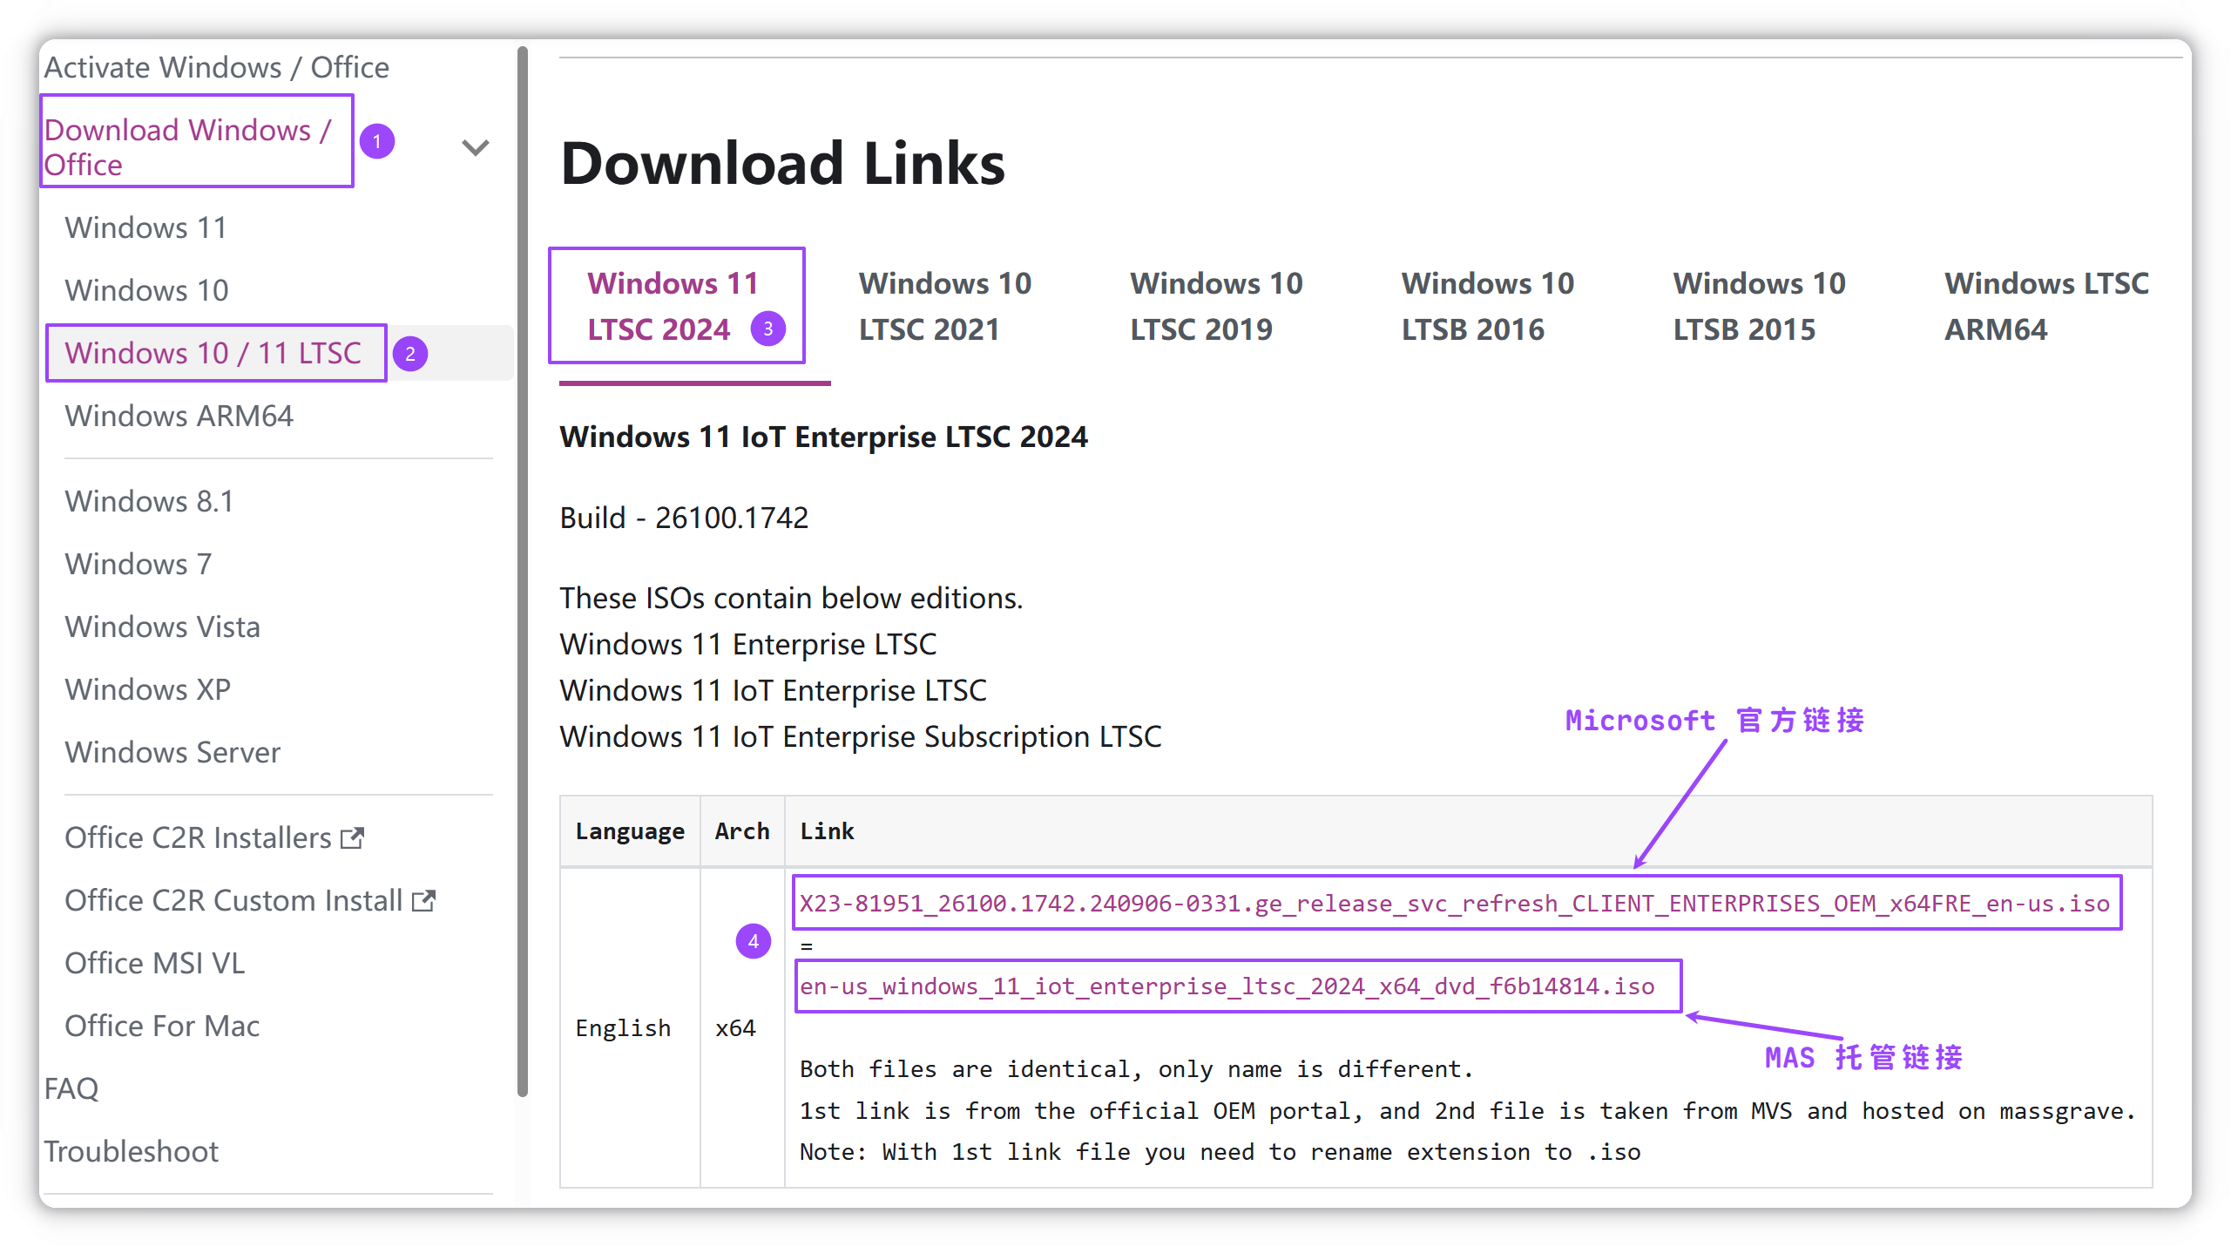Expand the Download Windows / Office menu chevron
This screenshot has width=2231, height=1247.
tap(475, 146)
